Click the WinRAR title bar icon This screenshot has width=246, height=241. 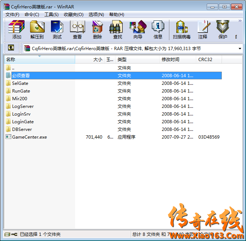tap(7, 7)
